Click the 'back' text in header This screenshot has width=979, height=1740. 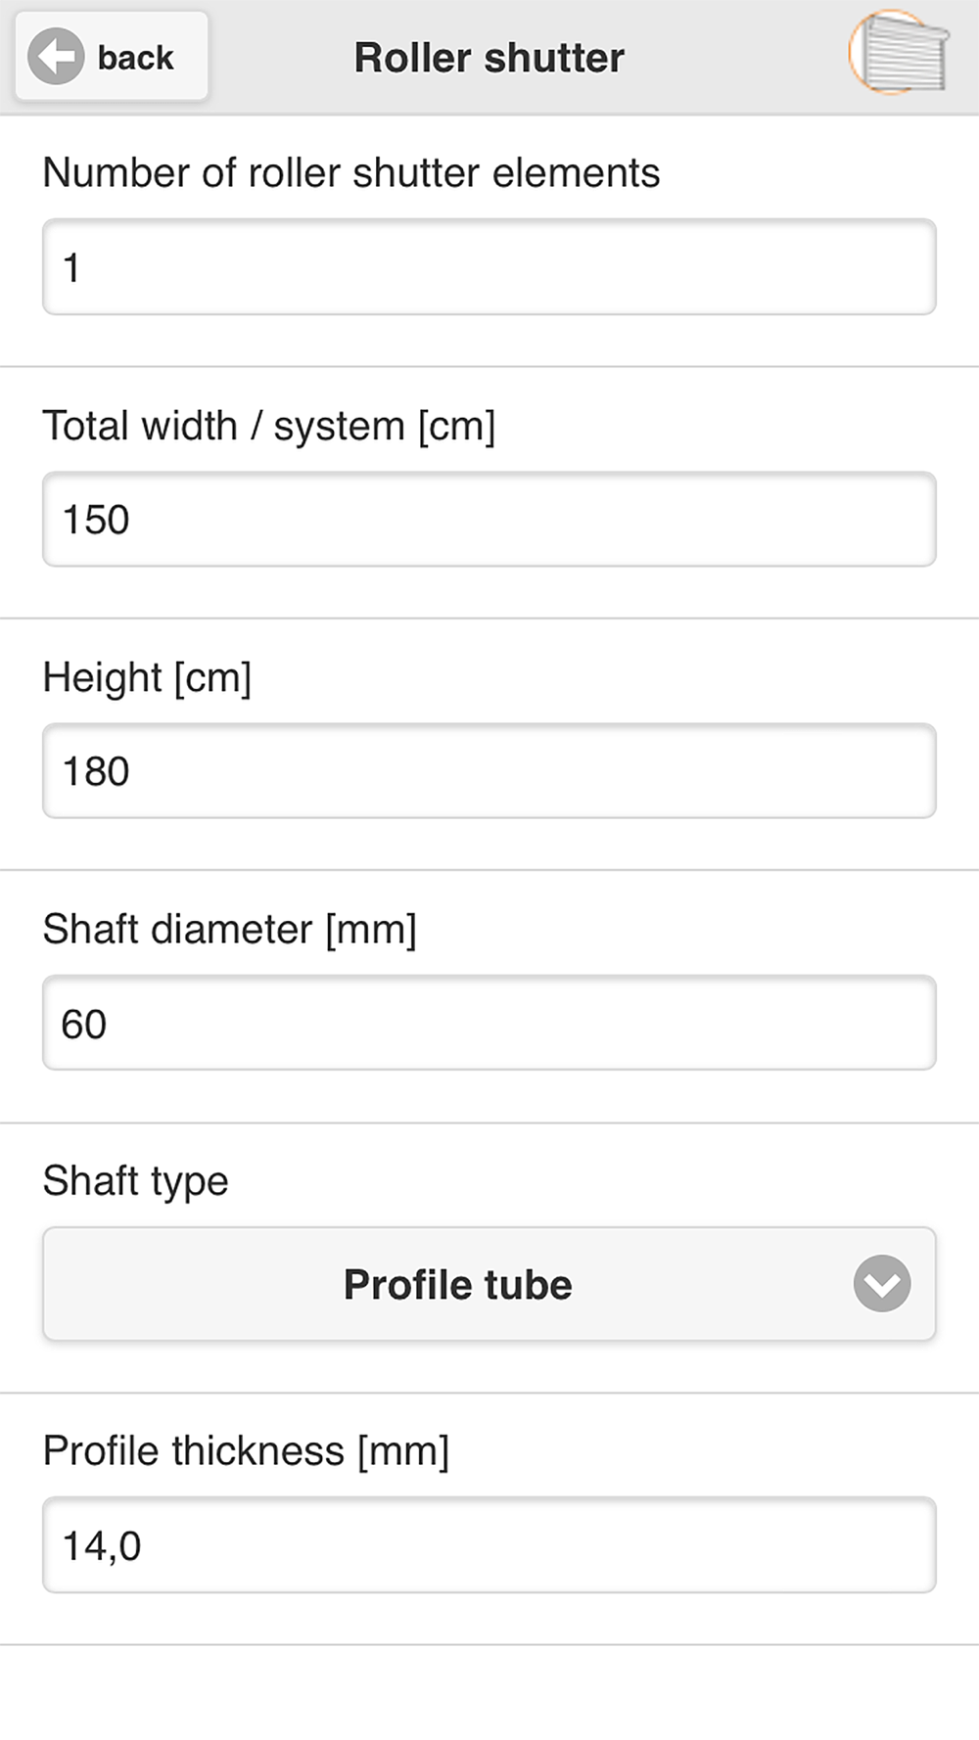click(x=135, y=58)
